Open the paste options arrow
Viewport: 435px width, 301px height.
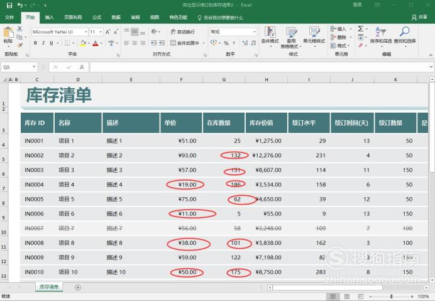(x=8, y=46)
